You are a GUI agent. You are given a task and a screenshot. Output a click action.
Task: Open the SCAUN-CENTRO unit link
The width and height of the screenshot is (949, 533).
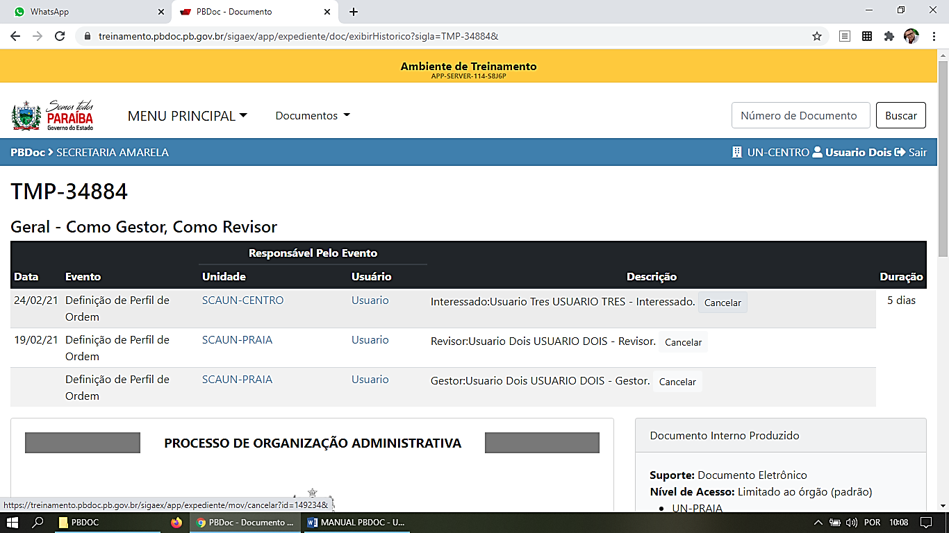coord(242,301)
